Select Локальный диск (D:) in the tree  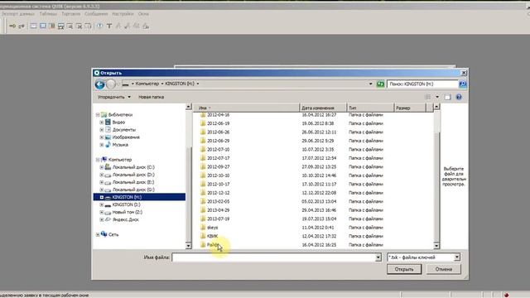(133, 175)
